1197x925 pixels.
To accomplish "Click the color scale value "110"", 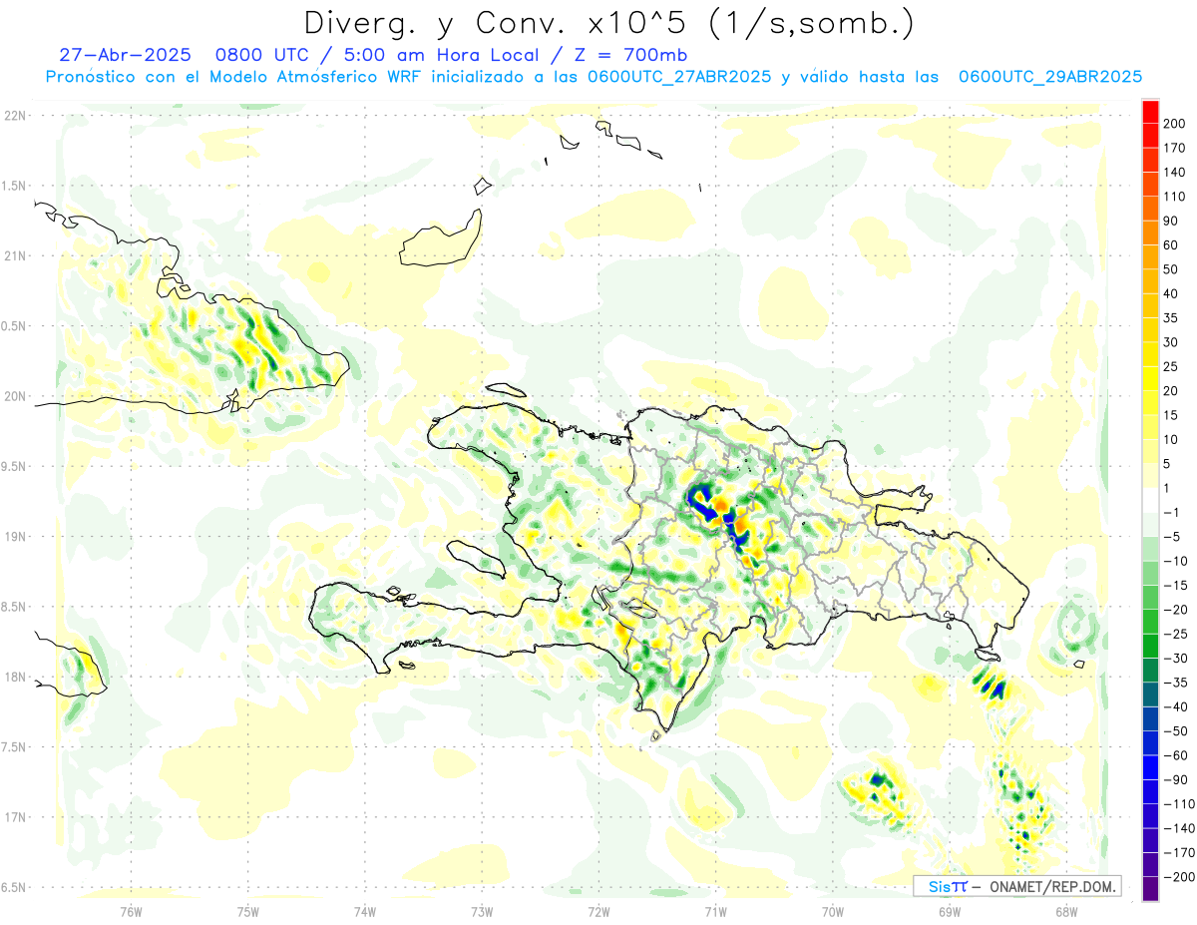I will (1175, 197).
